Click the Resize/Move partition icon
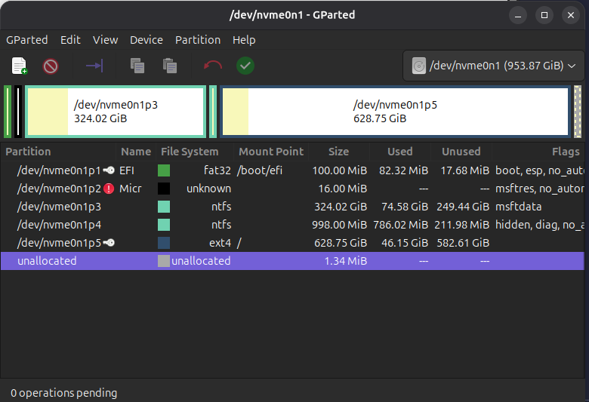 (94, 66)
